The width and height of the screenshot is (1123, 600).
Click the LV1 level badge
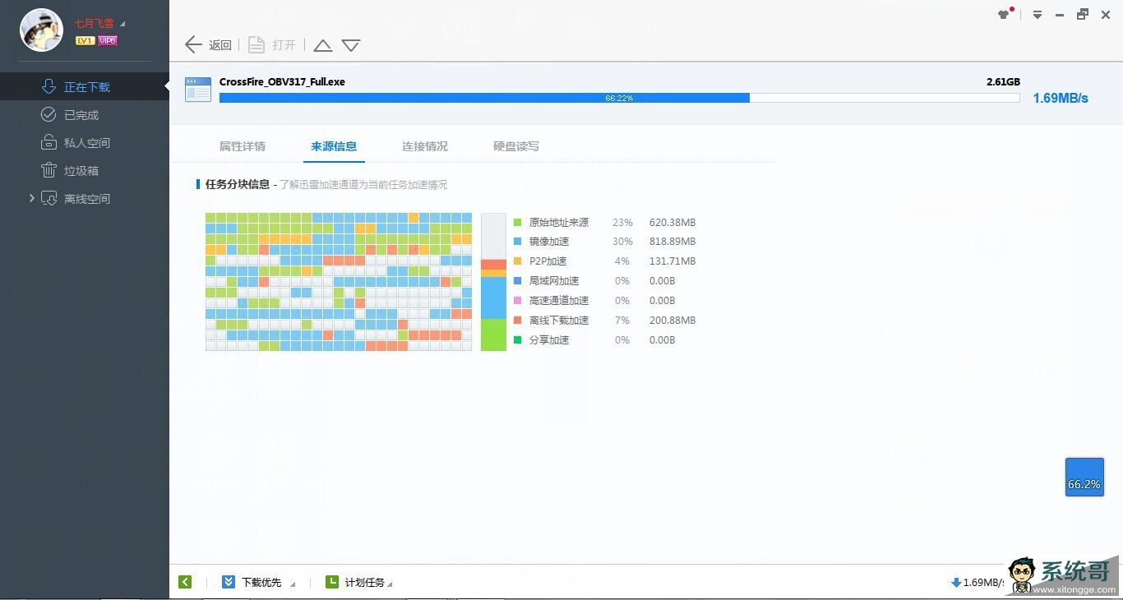coord(85,40)
